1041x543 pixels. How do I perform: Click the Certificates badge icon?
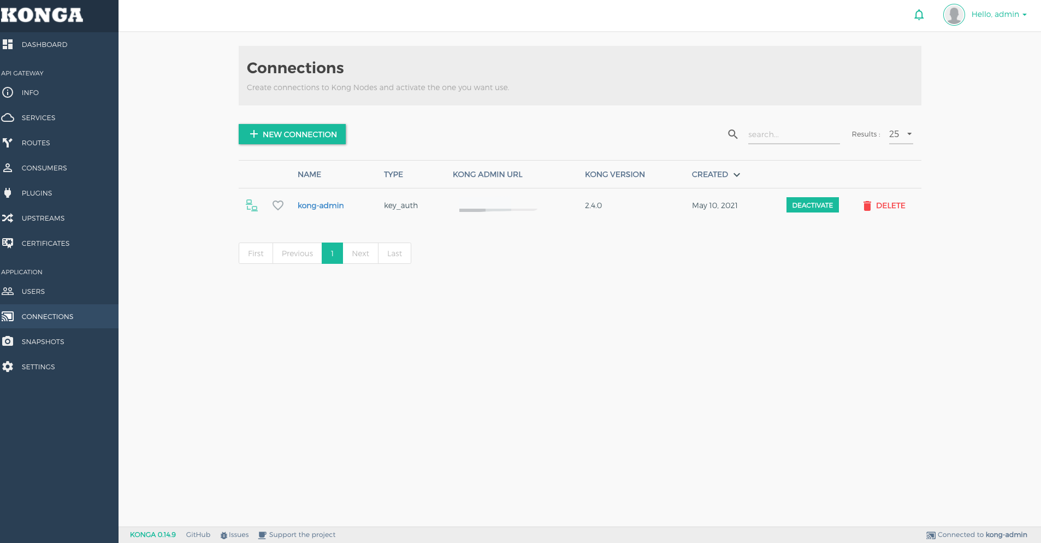tap(8, 243)
